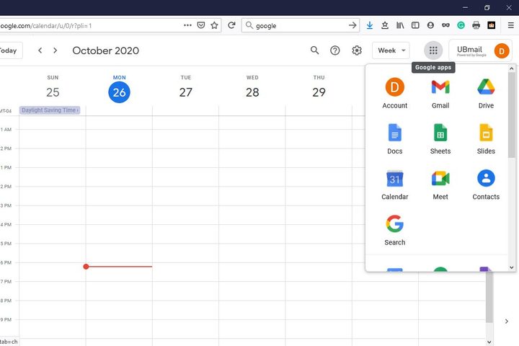This screenshot has width=519, height=346.
Task: Click the Grammarly extension icon
Action: click(x=461, y=25)
